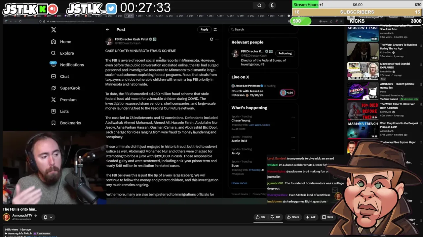The height and width of the screenshot is (237, 423).
Task: Click the Leeja Miller channel name
Action: point(386,71)
